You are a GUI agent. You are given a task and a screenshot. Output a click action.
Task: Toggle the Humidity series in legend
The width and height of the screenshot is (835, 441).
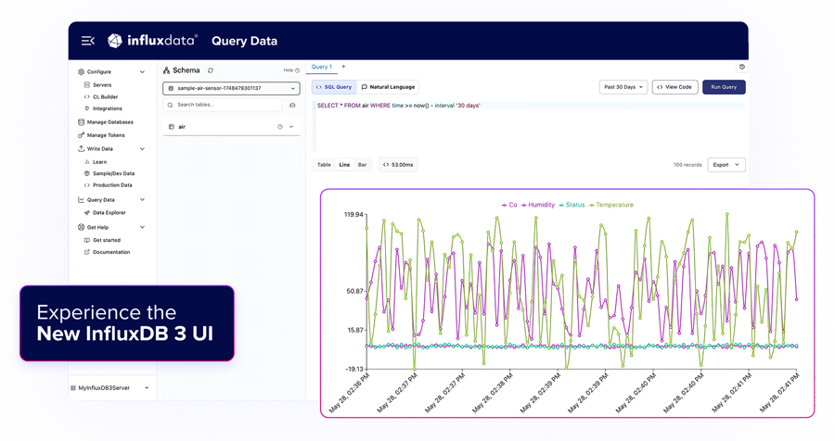pyautogui.click(x=538, y=205)
